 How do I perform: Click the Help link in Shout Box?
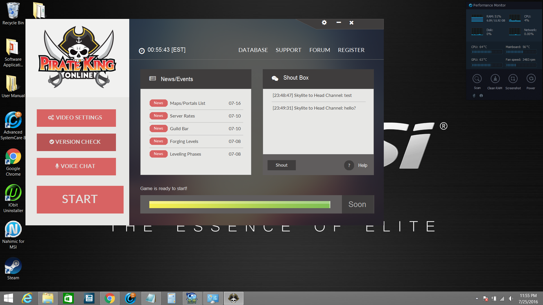pos(363,165)
